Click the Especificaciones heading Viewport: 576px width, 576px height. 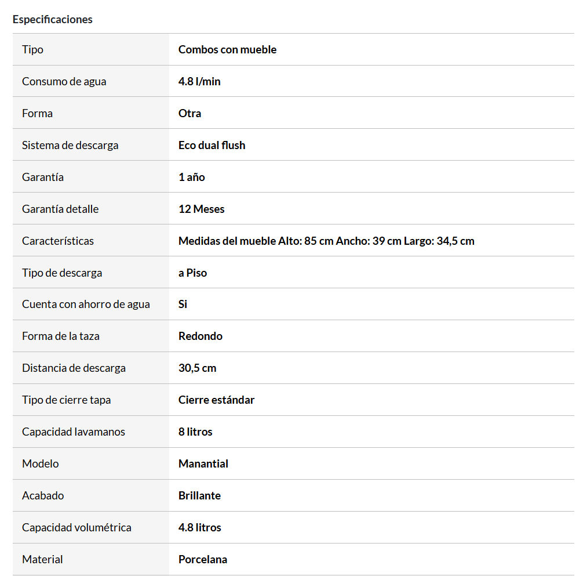[x=52, y=19]
